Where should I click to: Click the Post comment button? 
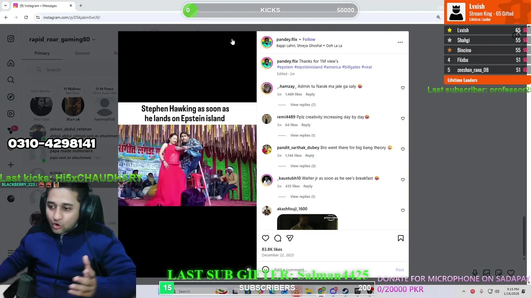399,270
